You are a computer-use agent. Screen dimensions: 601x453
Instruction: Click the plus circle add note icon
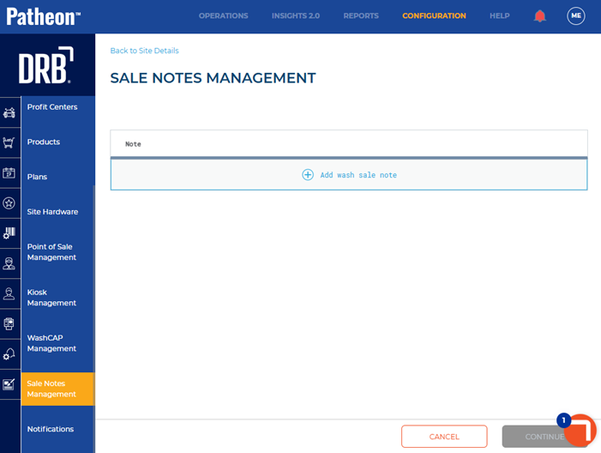coord(308,175)
